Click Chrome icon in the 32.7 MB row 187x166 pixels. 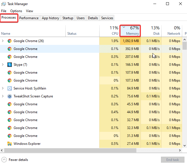pos(10,120)
